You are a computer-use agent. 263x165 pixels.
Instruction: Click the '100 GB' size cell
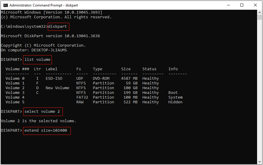click(131, 88)
